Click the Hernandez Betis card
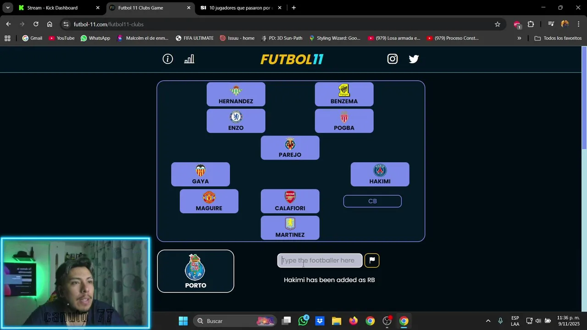This screenshot has height=330, width=587. click(x=236, y=94)
